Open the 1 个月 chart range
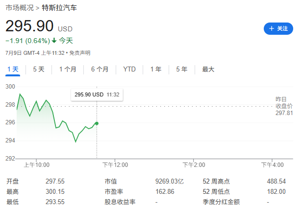 coord(68,69)
